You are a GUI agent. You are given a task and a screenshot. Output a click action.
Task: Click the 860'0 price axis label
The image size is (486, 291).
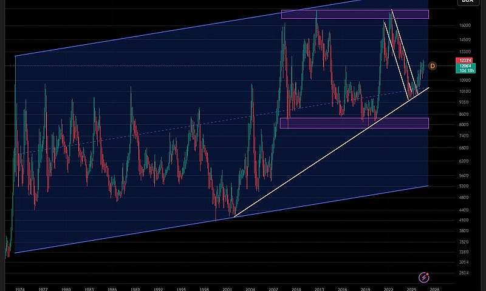click(x=464, y=114)
